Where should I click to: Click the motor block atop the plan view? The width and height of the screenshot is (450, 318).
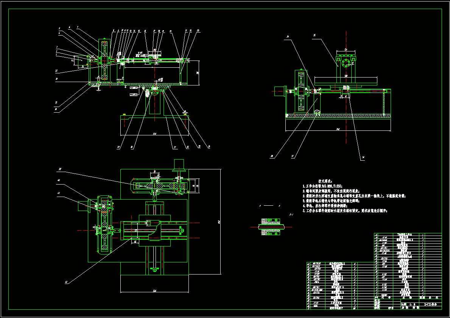pos(179,164)
